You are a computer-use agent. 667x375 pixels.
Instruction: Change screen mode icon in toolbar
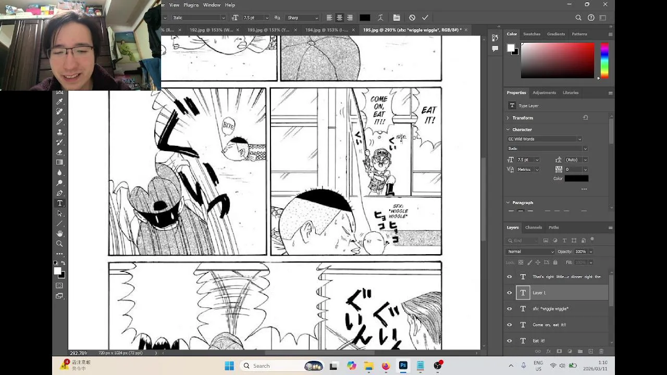tap(59, 296)
